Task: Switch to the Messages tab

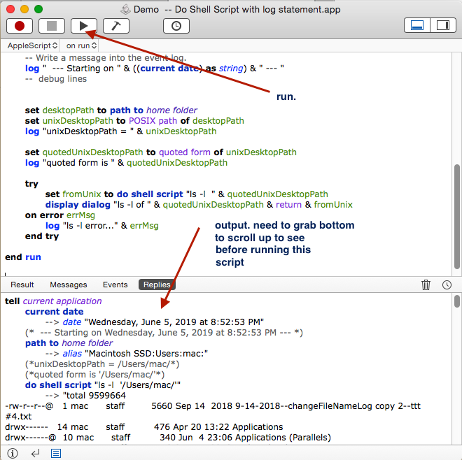Action: coord(69,285)
